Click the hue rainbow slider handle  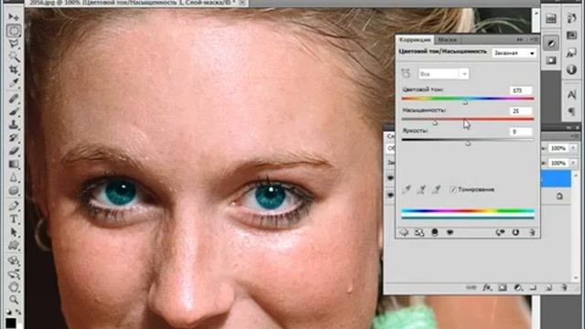coord(465,101)
